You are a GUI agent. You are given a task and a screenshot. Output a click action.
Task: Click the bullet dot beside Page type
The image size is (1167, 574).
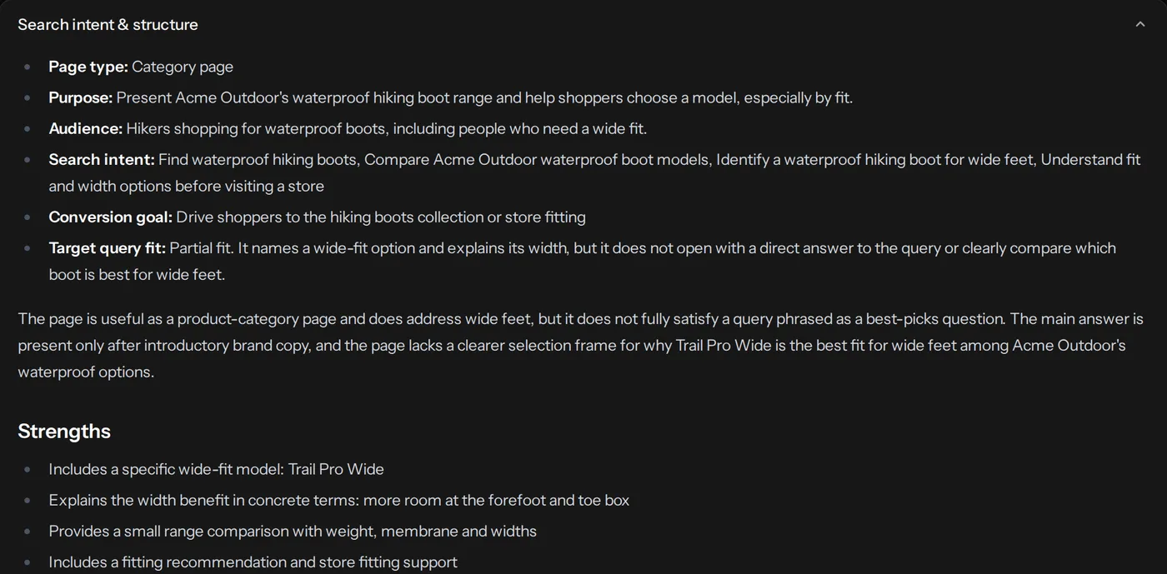point(28,67)
